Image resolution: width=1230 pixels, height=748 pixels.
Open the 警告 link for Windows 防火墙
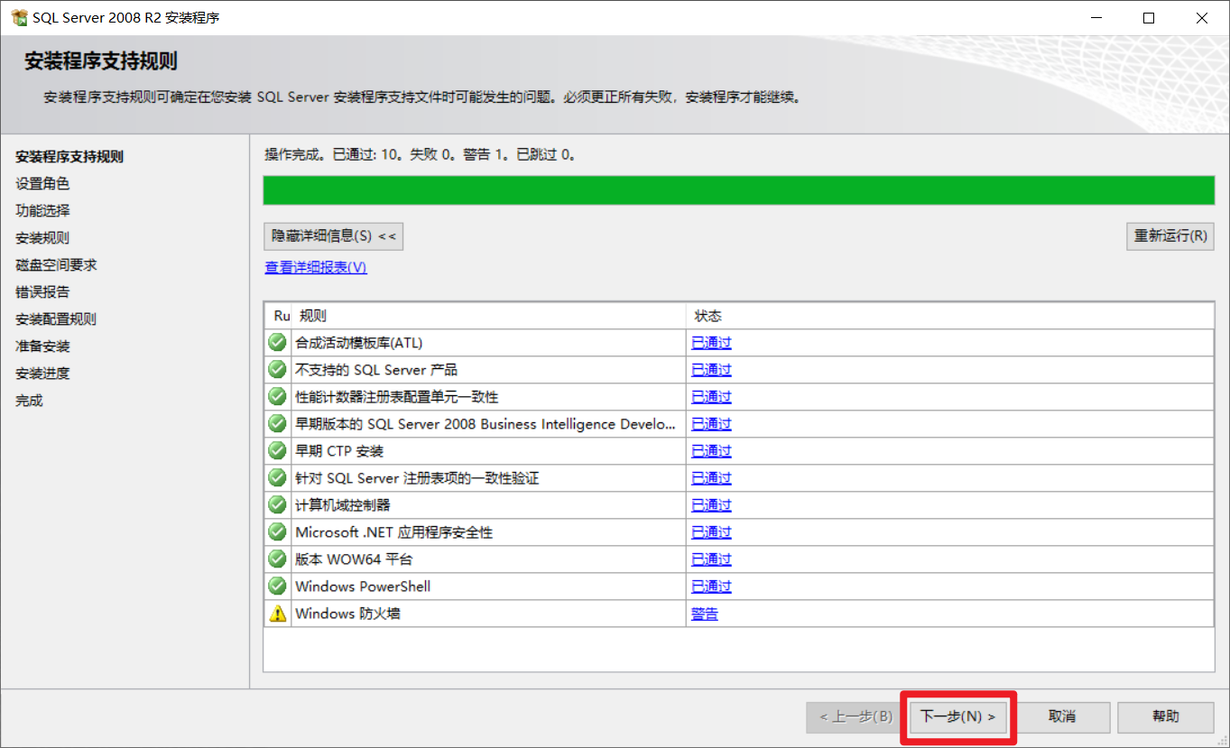coord(705,614)
